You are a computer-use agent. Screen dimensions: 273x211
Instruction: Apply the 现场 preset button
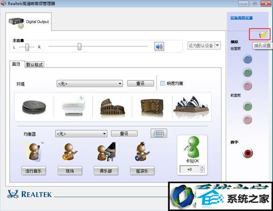pos(70,171)
